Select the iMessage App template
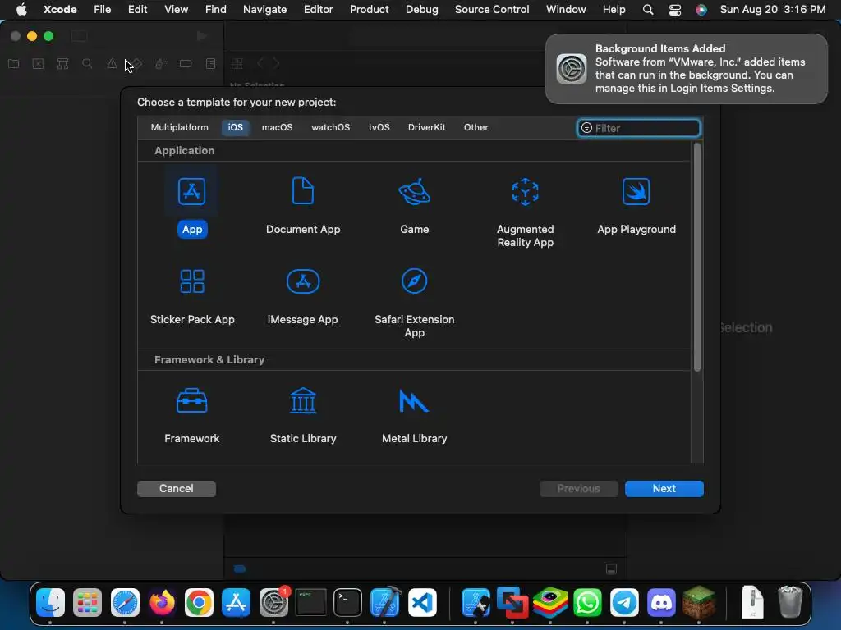 click(x=303, y=296)
